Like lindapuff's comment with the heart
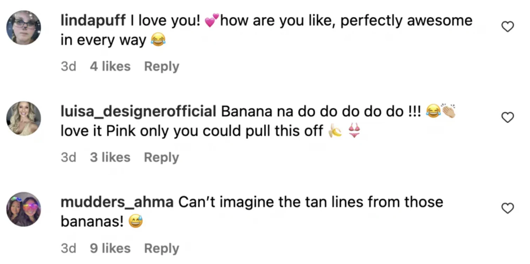Viewport: 530px width, 264px height. coord(508,27)
